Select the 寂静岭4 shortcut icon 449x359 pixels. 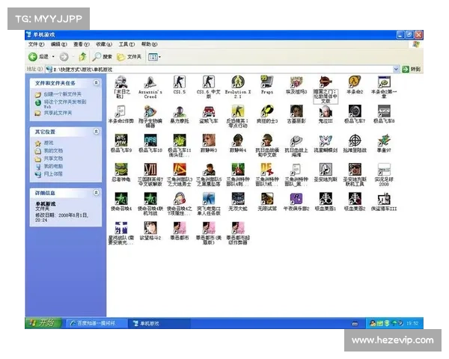[238, 141]
